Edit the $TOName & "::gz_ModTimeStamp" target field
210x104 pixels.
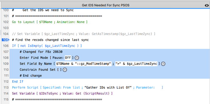click(84, 64)
